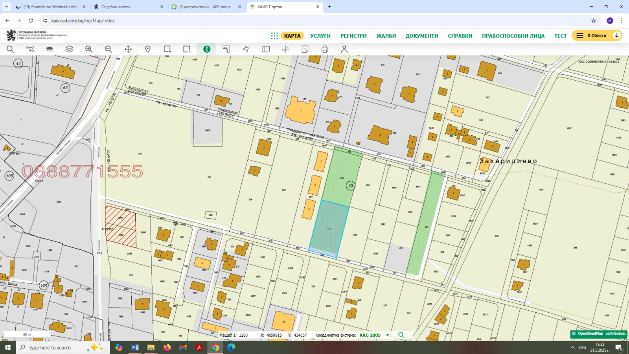Image resolution: width=629 pixels, height=354 pixels.
Task: Expand the ККС 2005 coordinate system dropdown
Action: [387, 335]
